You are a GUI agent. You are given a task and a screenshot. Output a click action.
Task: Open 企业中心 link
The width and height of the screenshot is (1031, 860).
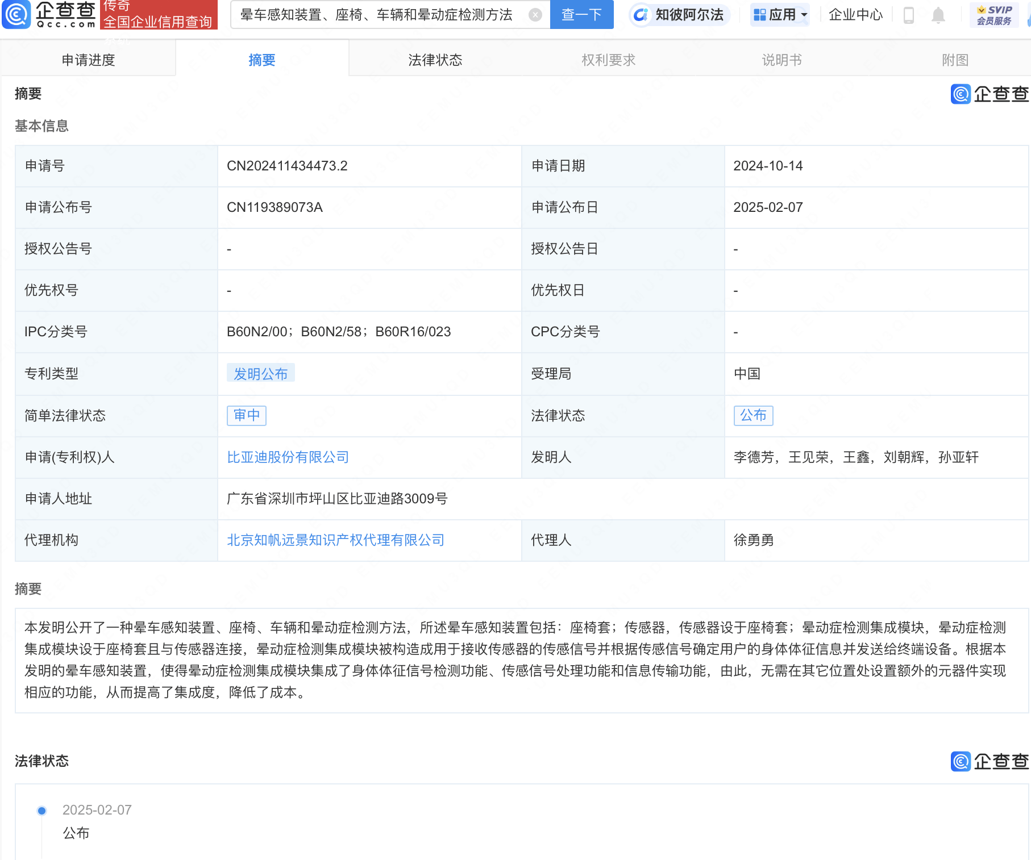coord(855,15)
